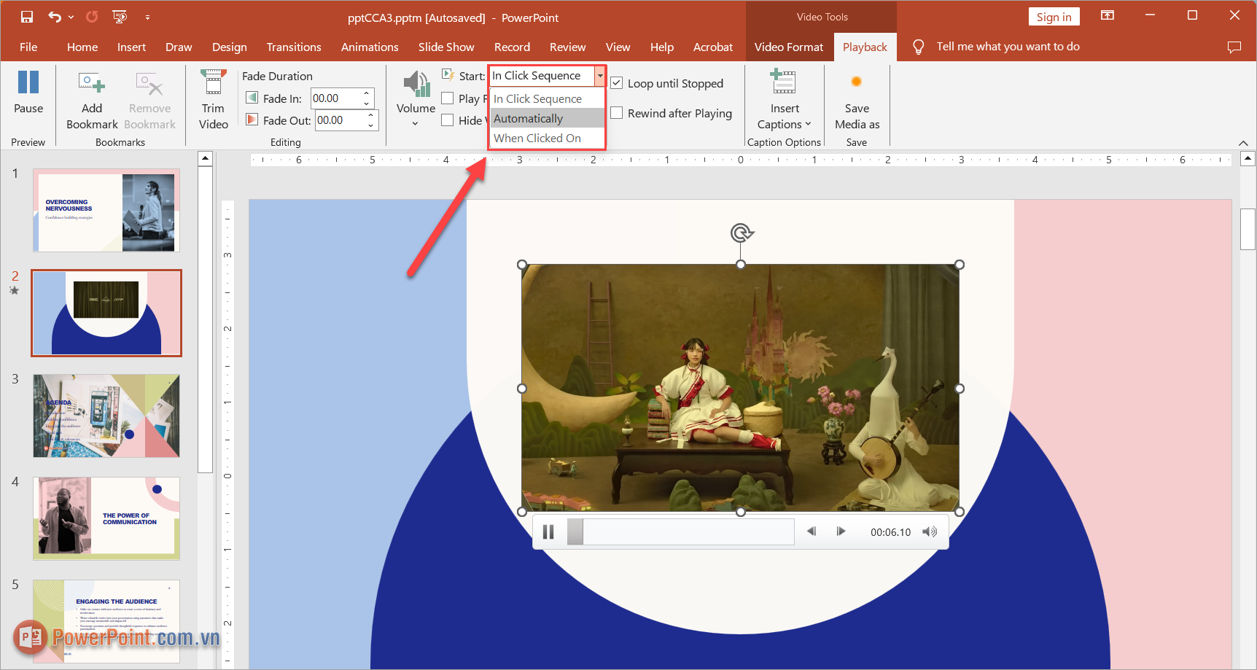
Task: Click Tell me what you want to do
Action: pos(1008,47)
